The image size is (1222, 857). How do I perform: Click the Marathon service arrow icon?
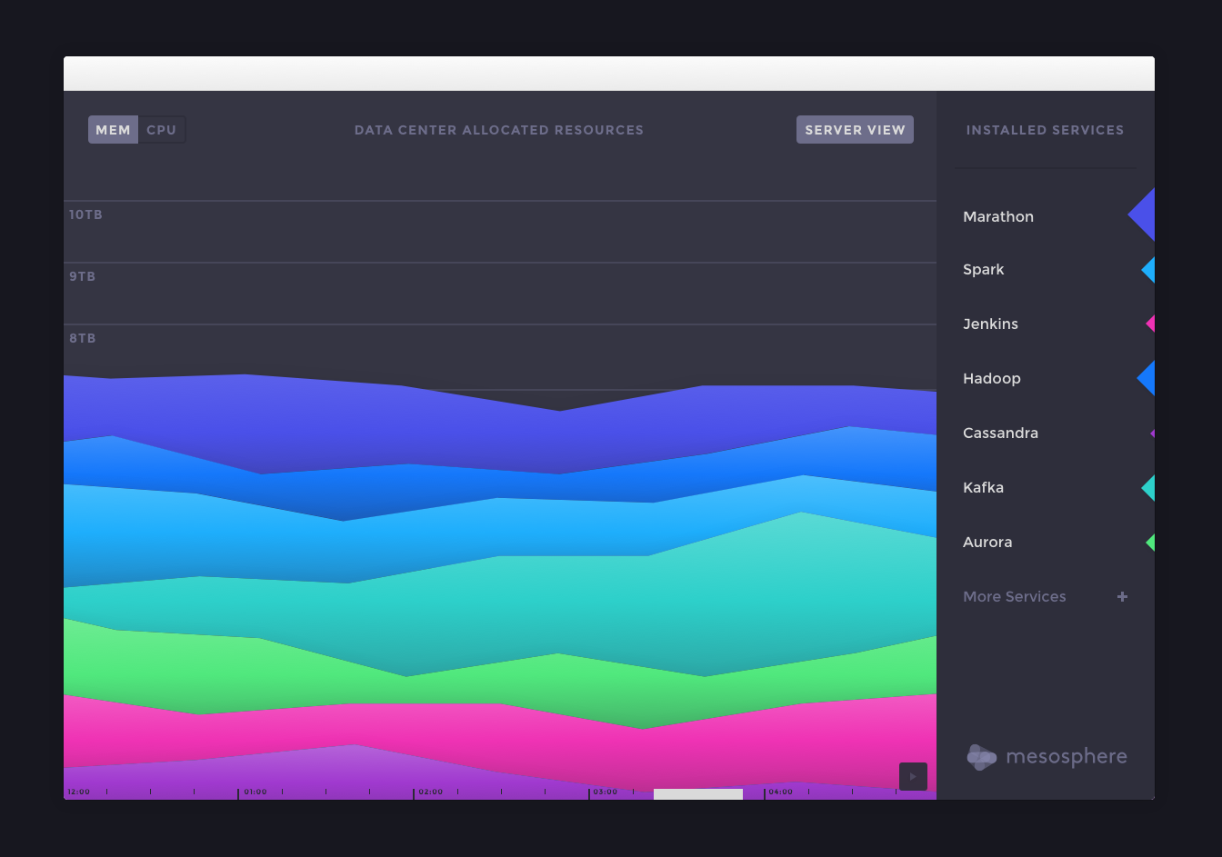click(1145, 215)
